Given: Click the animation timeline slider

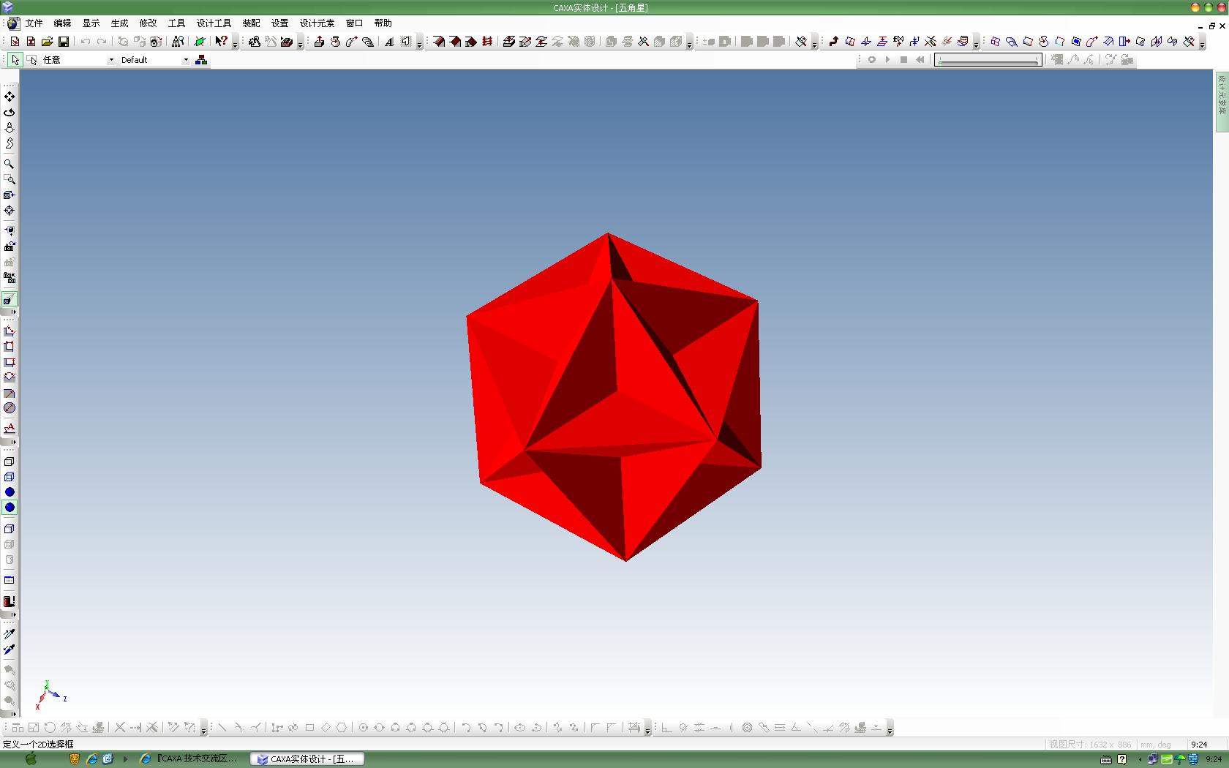Looking at the screenshot, I should (988, 60).
